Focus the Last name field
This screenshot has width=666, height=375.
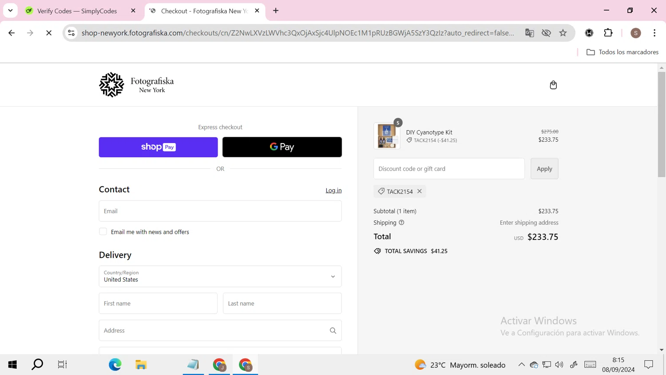(x=282, y=303)
